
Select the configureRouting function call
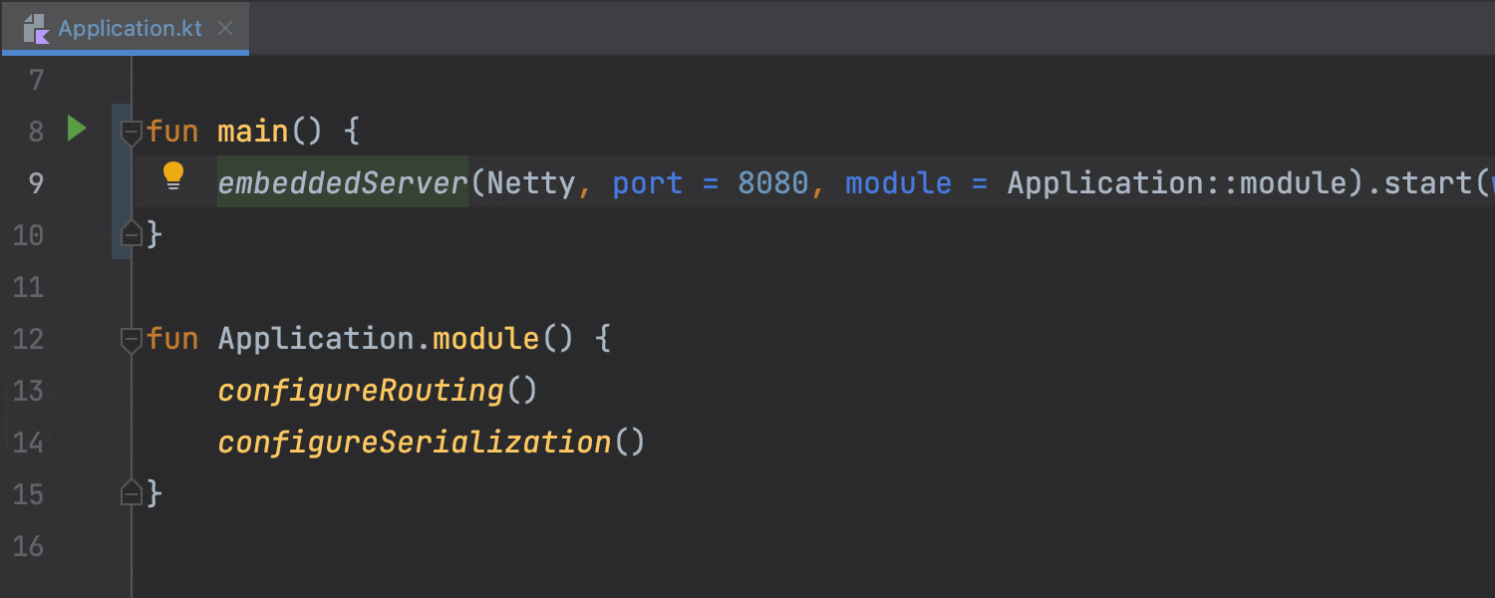coord(361,390)
